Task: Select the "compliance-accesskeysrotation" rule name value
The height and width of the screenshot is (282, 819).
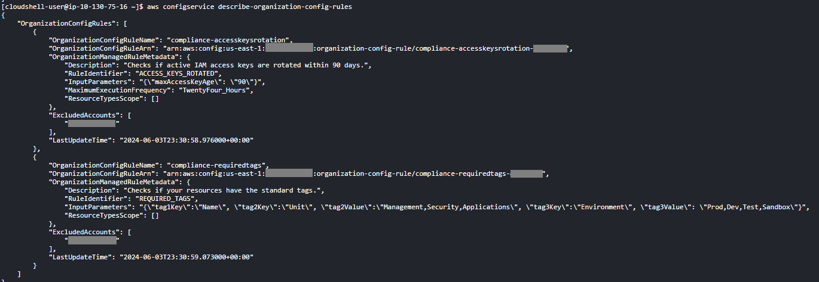Action: click(x=230, y=40)
